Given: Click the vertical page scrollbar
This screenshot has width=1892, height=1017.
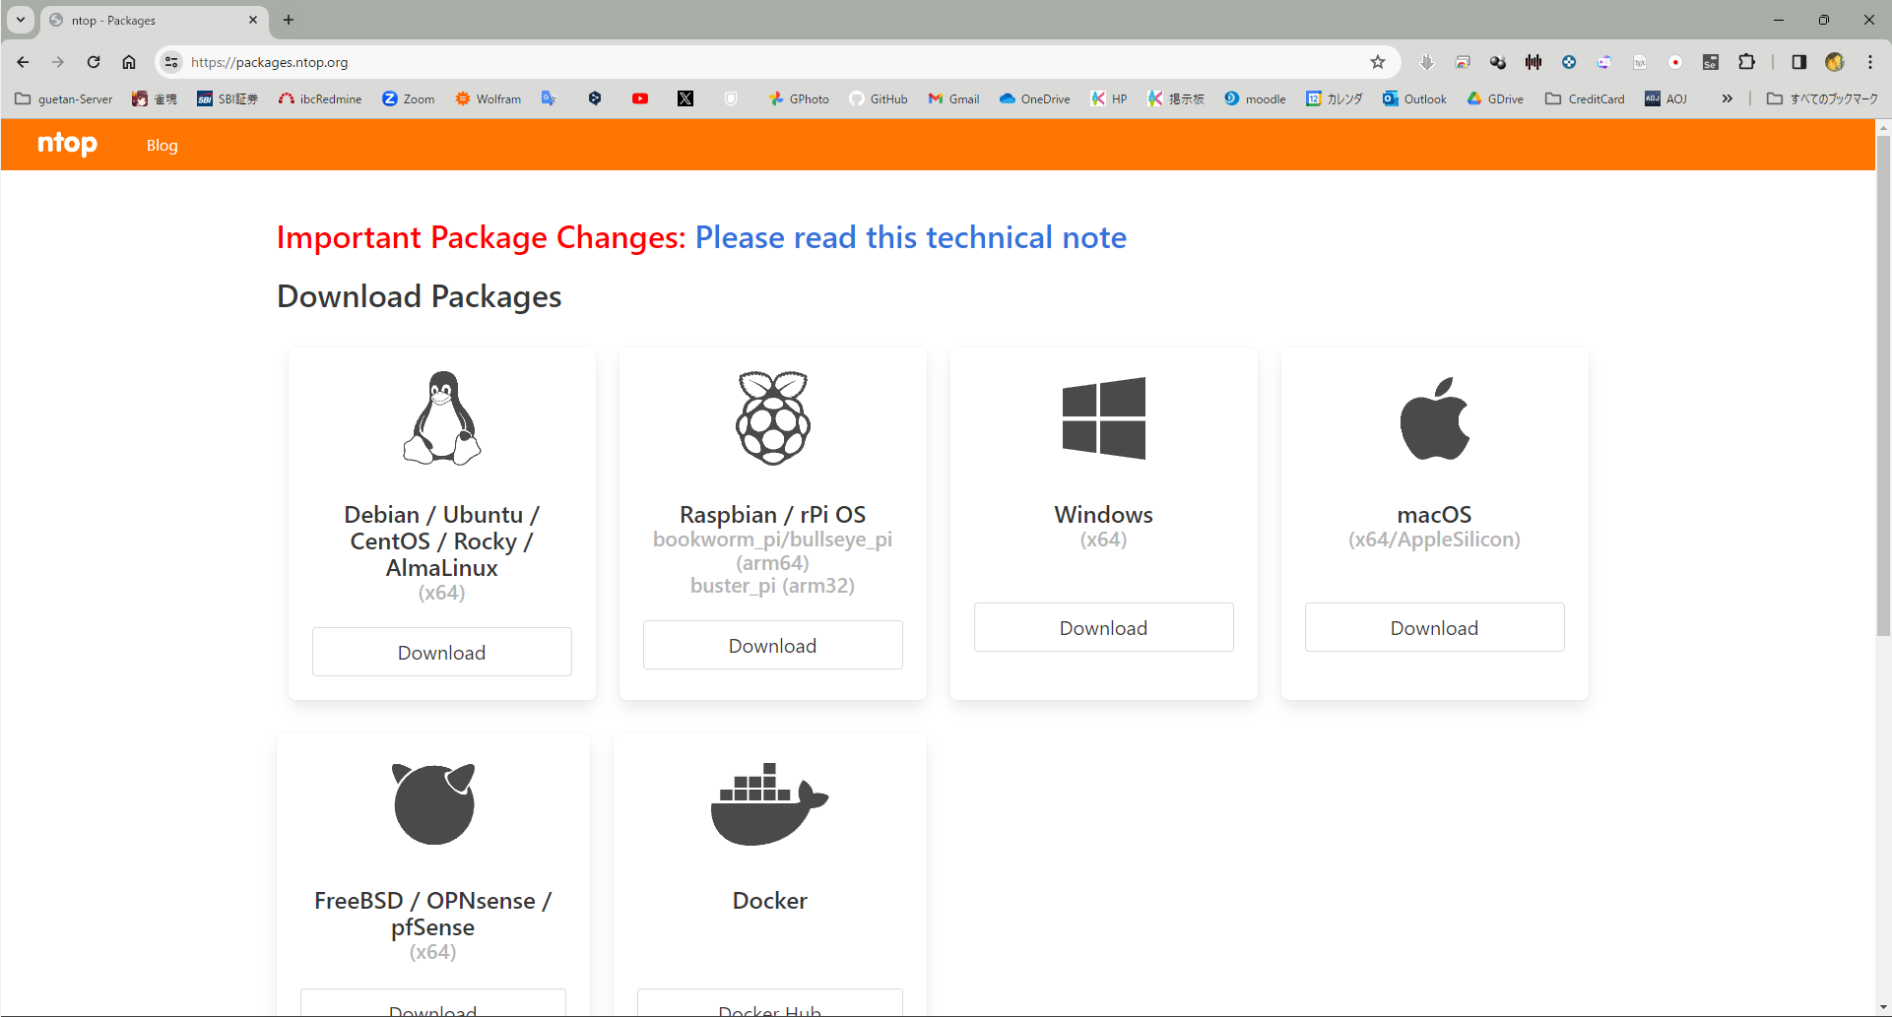Looking at the screenshot, I should point(1883,394).
